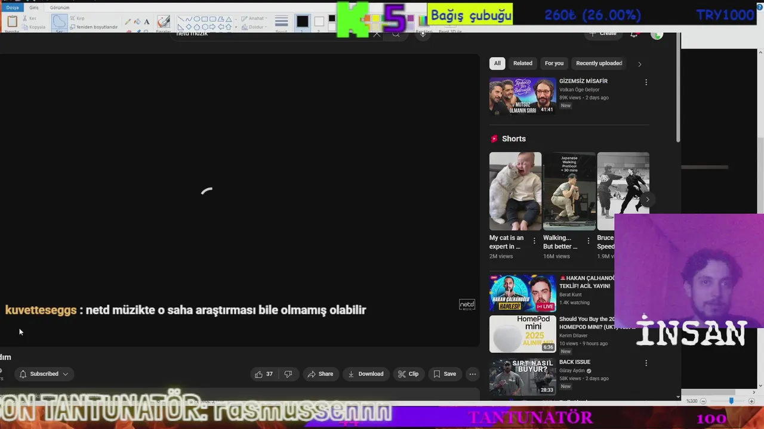Open options menu for GİZEMSİZ MİSAFİR video
Screen dimensions: 764x429
tap(646, 82)
